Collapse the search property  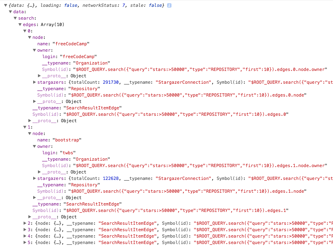[15, 18]
